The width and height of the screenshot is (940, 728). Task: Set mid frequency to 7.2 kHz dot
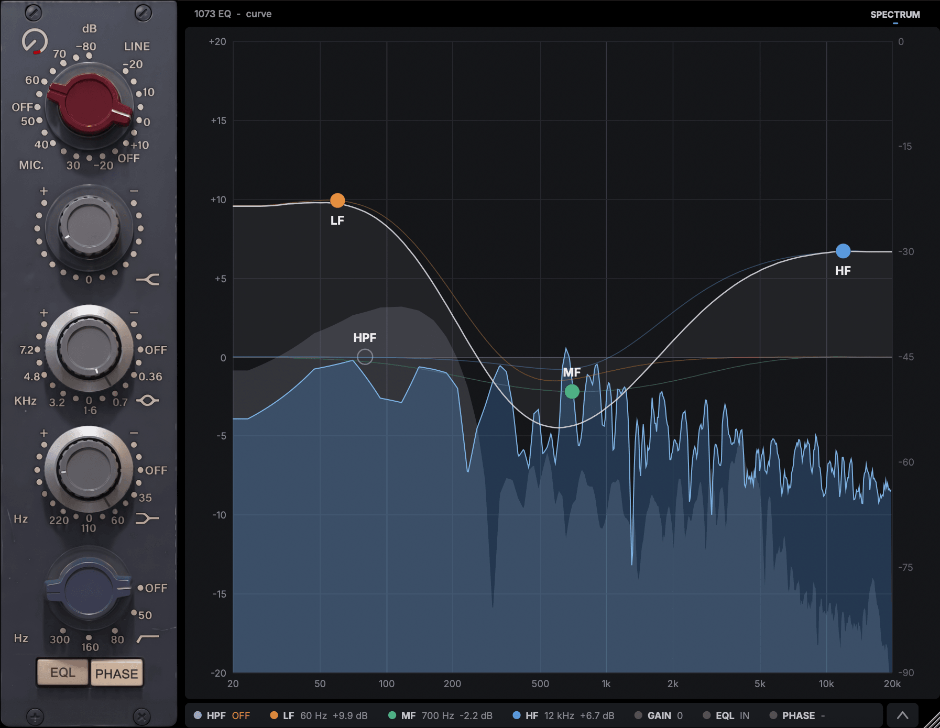(x=39, y=349)
